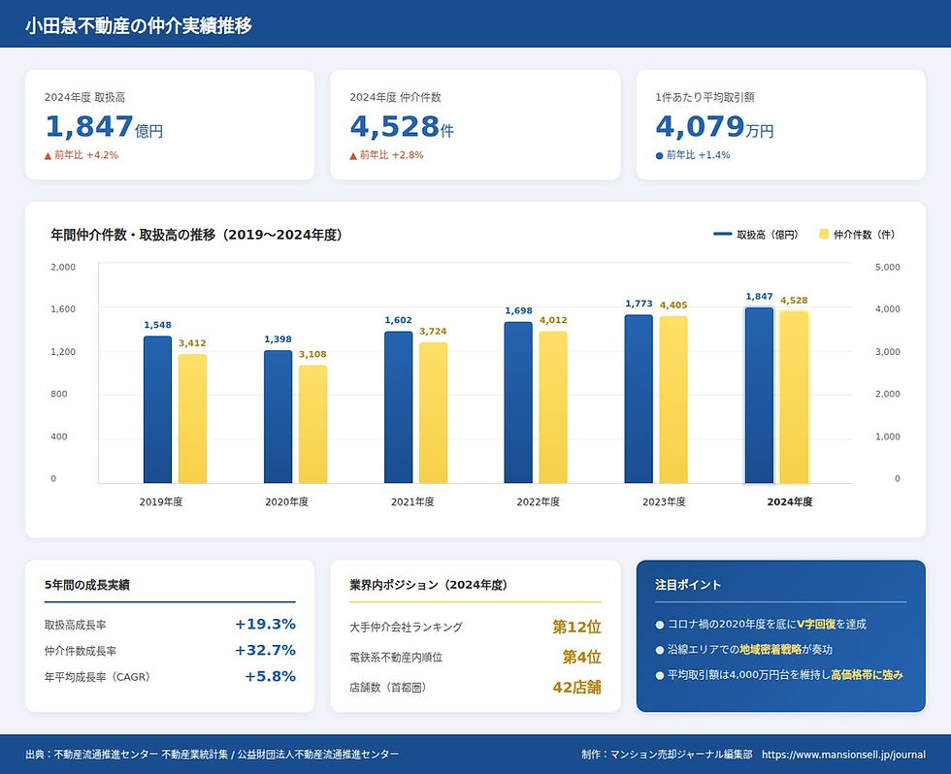Click the 2020年度 yellow bar labeled 3,108

(x=312, y=424)
